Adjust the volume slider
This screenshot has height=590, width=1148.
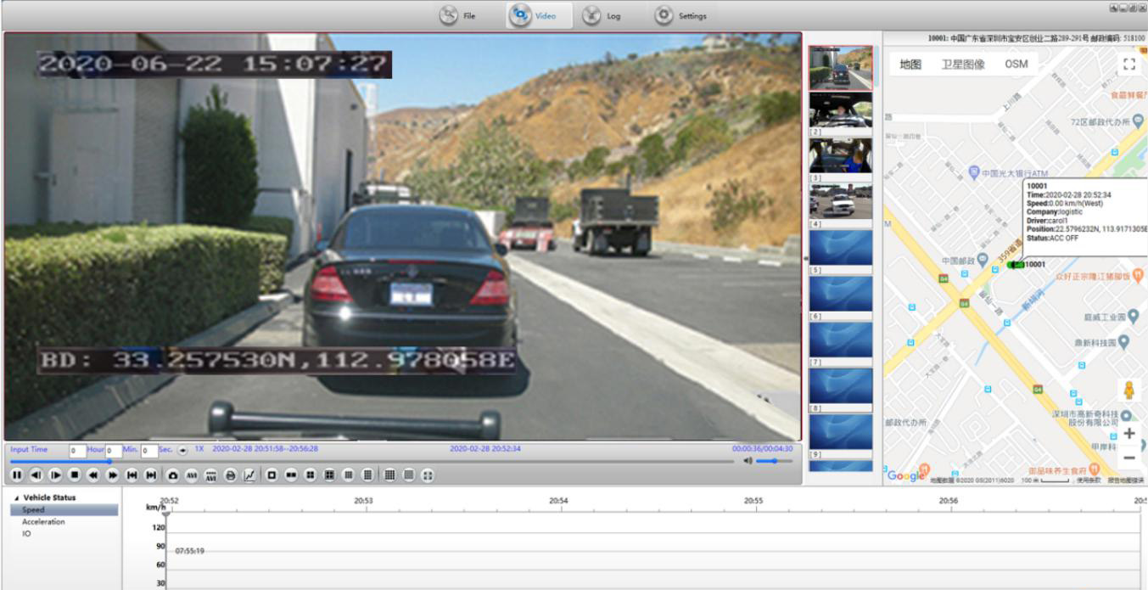(774, 461)
